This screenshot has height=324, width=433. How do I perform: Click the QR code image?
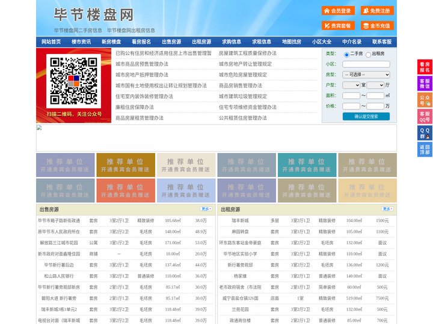(73, 81)
